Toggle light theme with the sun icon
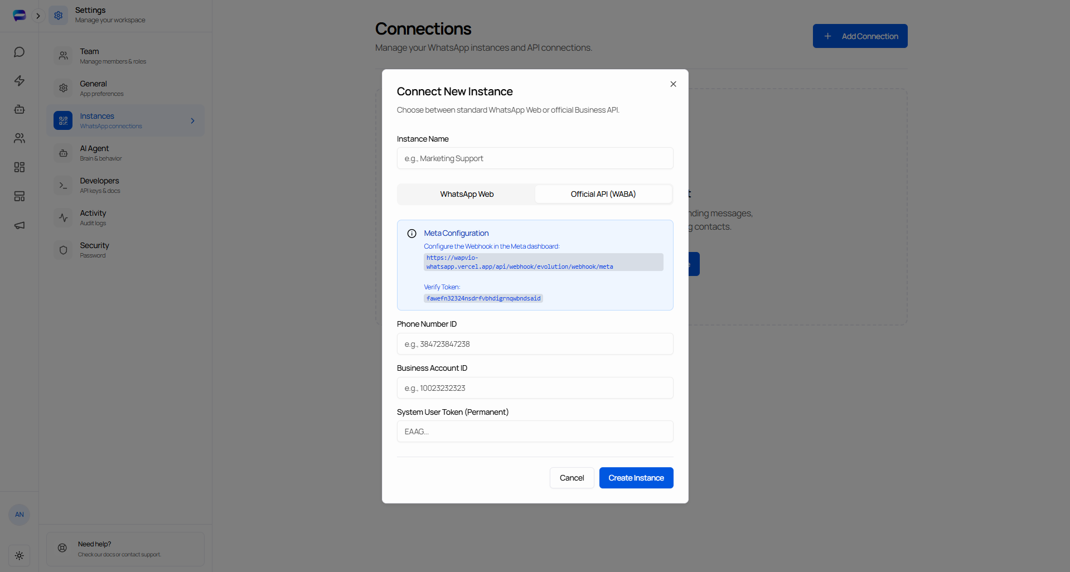The width and height of the screenshot is (1070, 572). point(19,555)
